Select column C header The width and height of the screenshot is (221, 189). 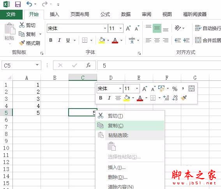click(x=83, y=78)
